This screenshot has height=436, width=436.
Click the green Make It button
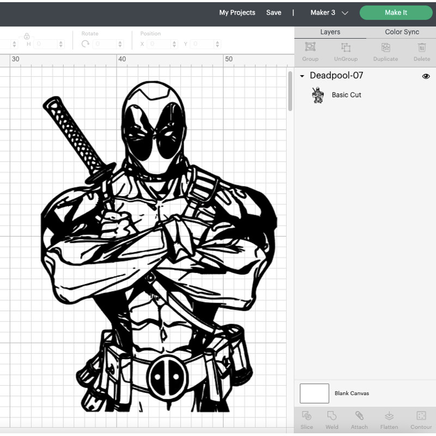(x=396, y=13)
